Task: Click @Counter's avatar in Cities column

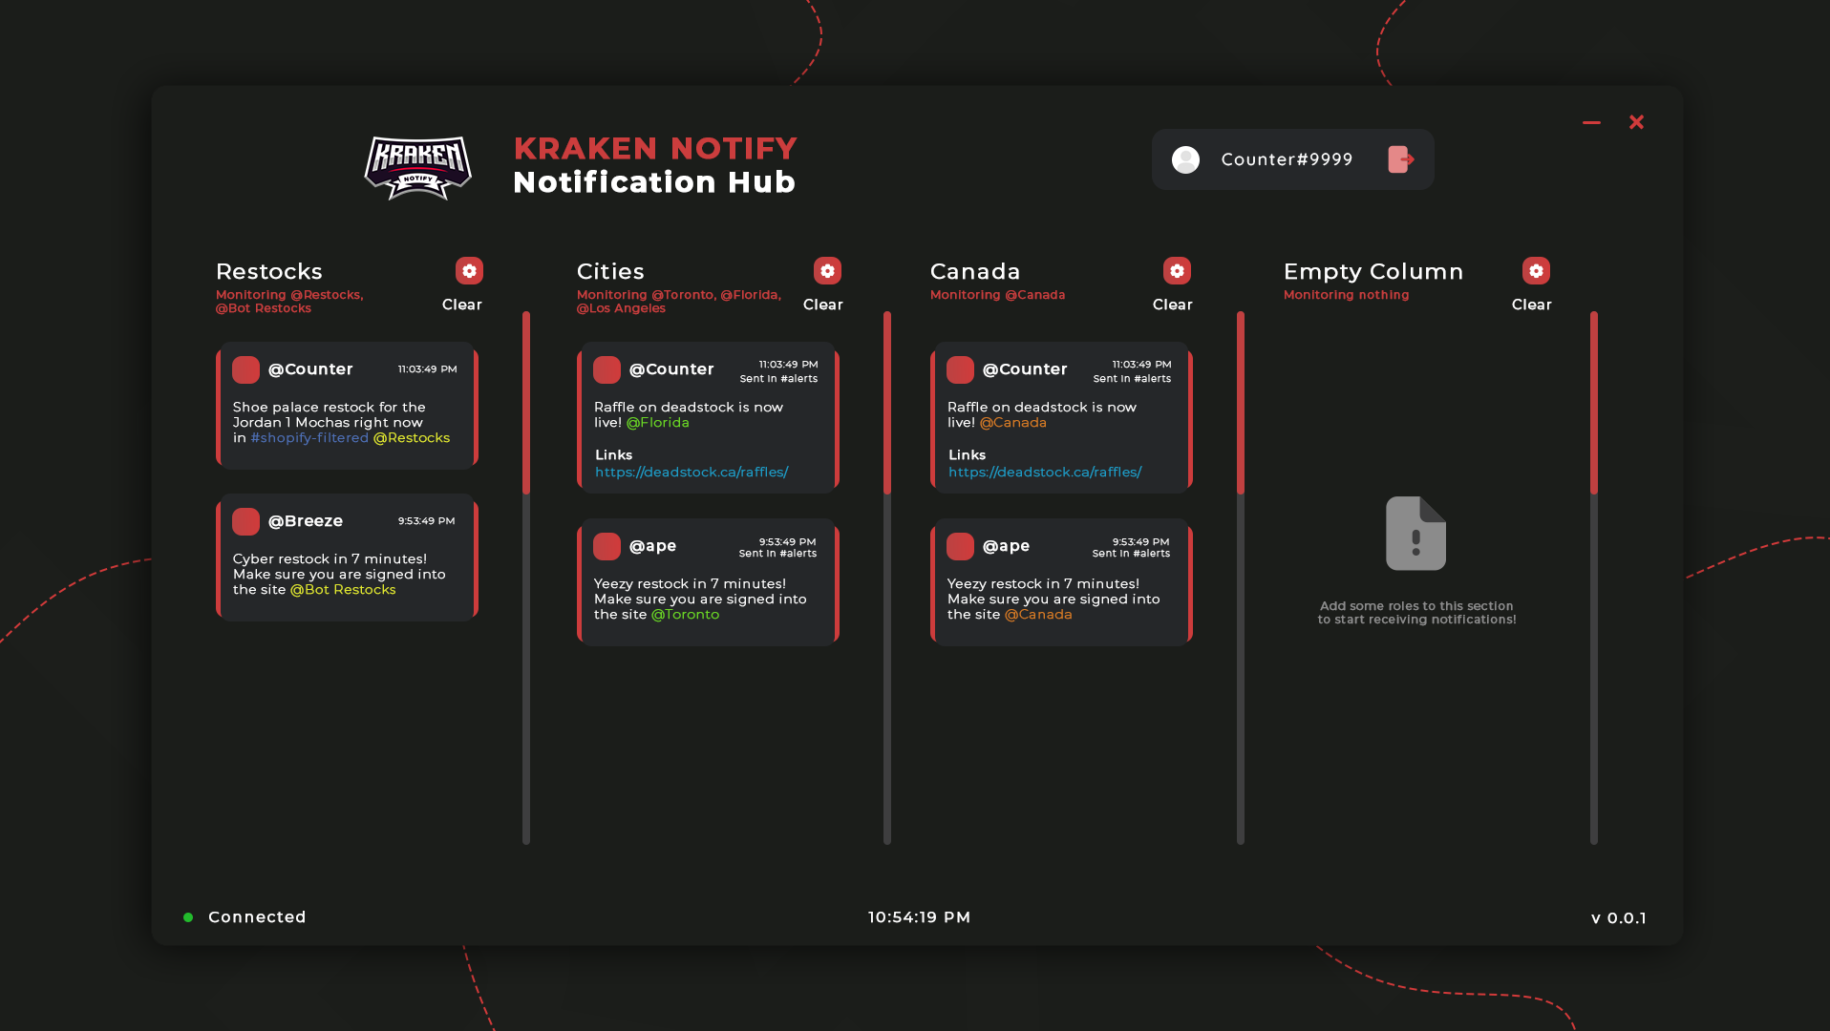Action: (x=606, y=369)
